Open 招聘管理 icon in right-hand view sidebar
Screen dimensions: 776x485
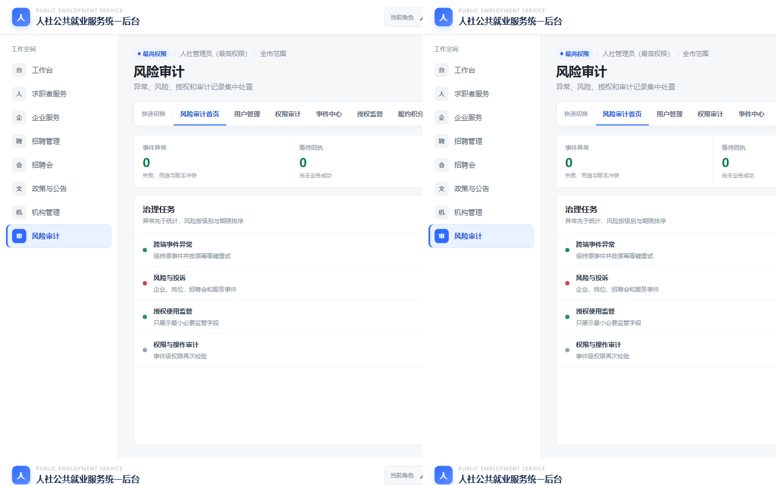pyautogui.click(x=441, y=141)
